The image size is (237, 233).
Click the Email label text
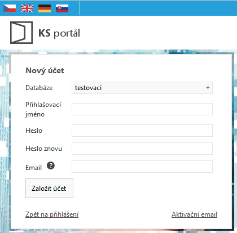[x=33, y=167]
